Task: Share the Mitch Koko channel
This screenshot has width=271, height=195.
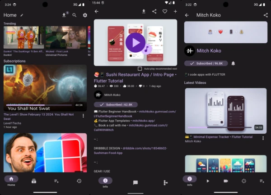Action: coord(266,15)
